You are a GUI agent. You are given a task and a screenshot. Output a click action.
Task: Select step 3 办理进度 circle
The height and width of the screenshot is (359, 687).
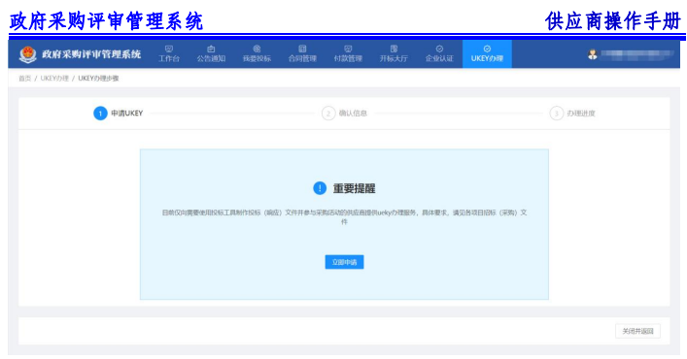coord(556,114)
